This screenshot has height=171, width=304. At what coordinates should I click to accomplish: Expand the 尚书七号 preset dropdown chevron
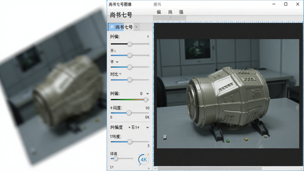(137, 27)
